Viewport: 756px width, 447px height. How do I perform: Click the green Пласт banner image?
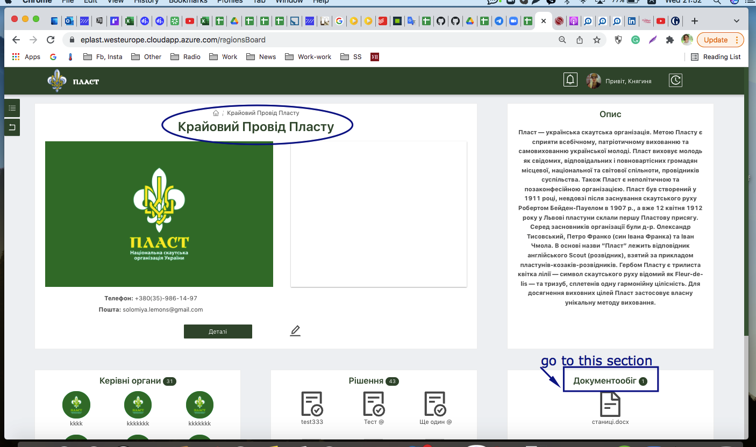pyautogui.click(x=159, y=214)
